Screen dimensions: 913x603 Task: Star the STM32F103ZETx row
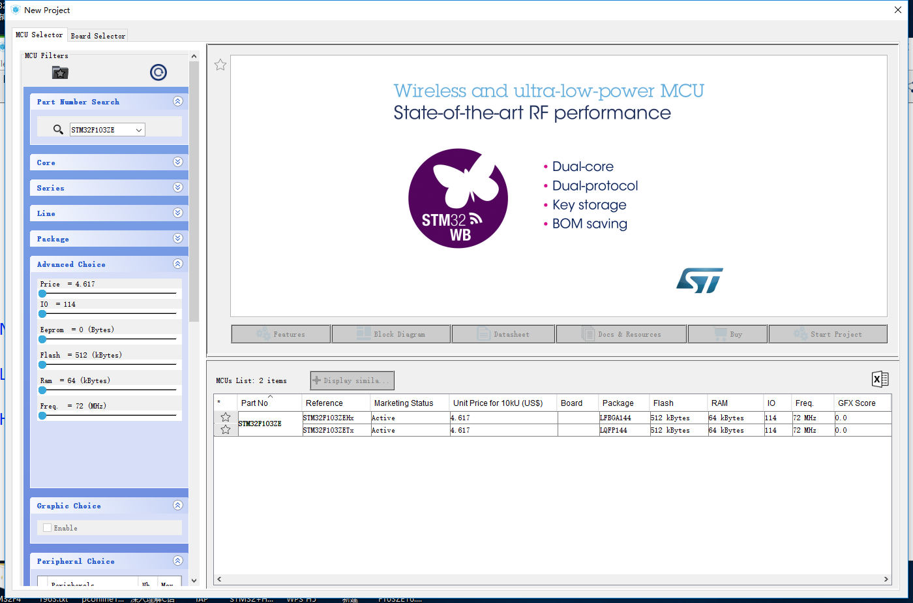[x=226, y=429]
